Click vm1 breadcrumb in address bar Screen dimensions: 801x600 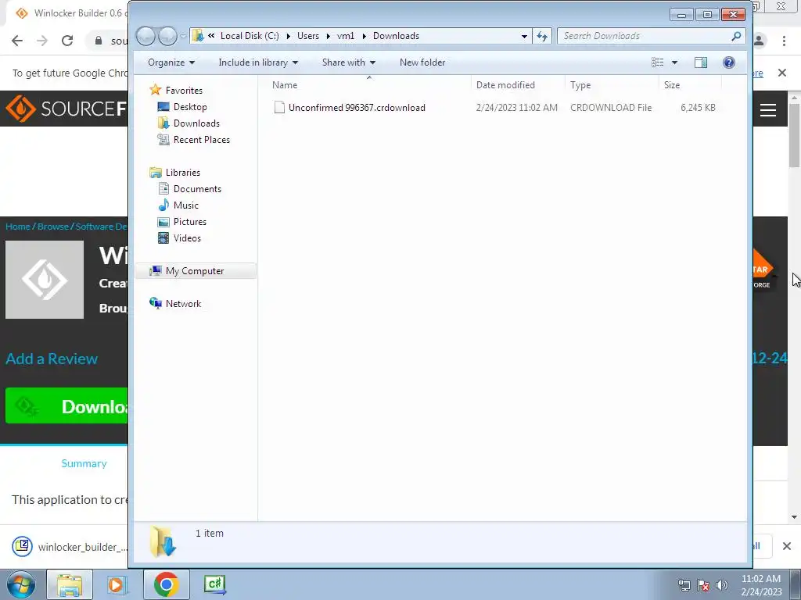tap(345, 36)
